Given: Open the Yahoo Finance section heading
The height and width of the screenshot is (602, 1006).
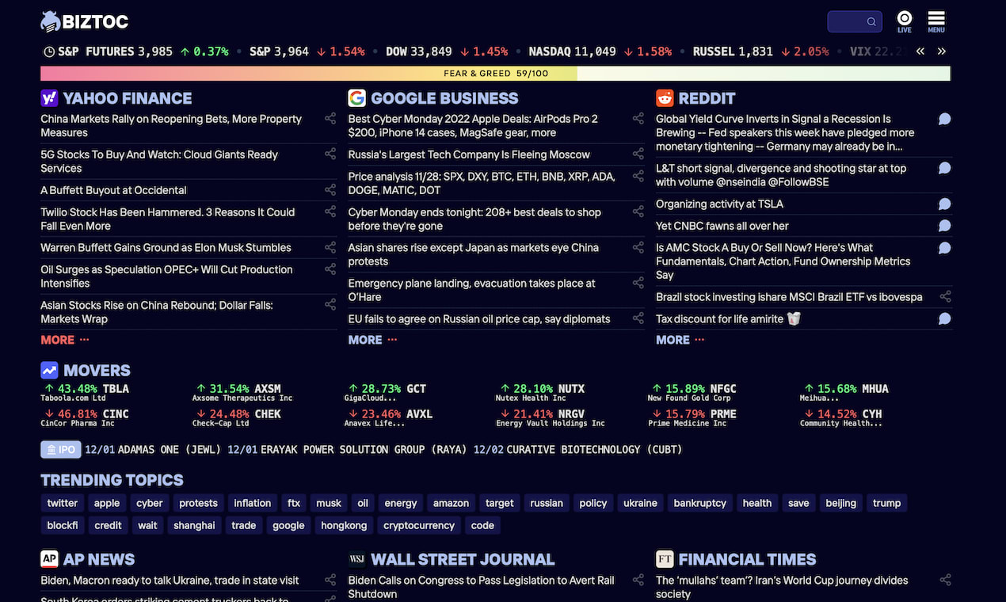Looking at the screenshot, I should tap(128, 98).
